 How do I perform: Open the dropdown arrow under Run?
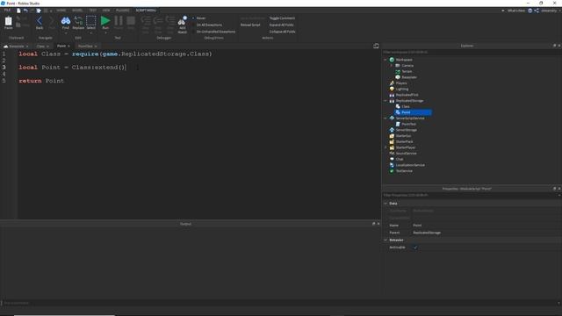pos(105,33)
